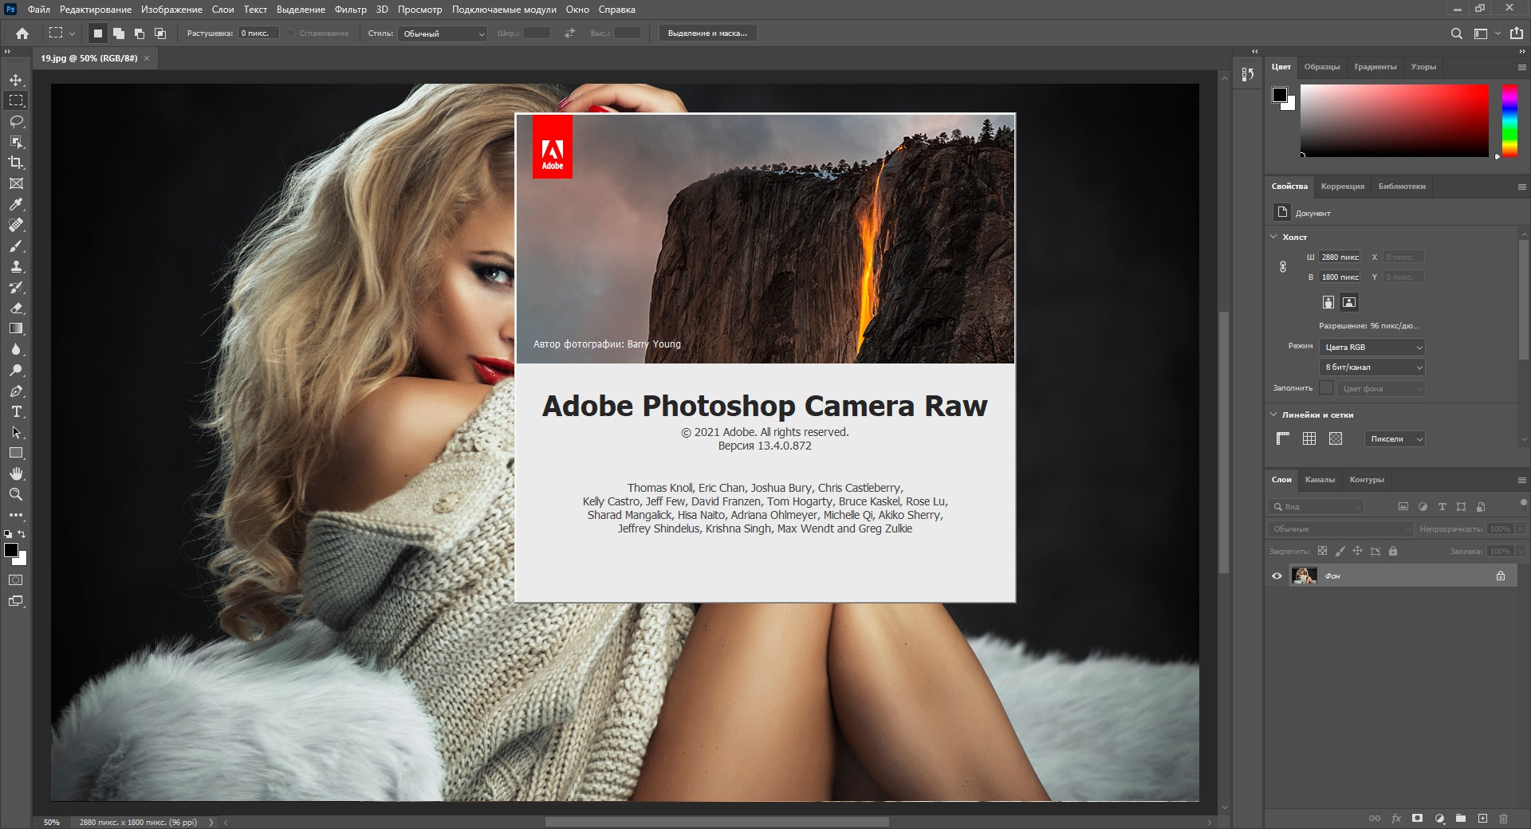
Task: Select the Crop tool
Action: (x=16, y=163)
